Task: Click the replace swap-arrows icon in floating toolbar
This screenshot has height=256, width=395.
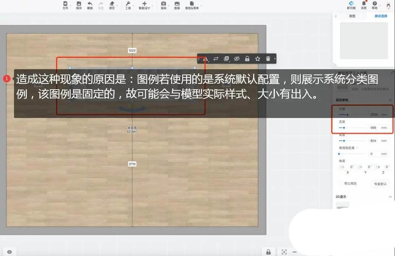Action: (x=216, y=59)
